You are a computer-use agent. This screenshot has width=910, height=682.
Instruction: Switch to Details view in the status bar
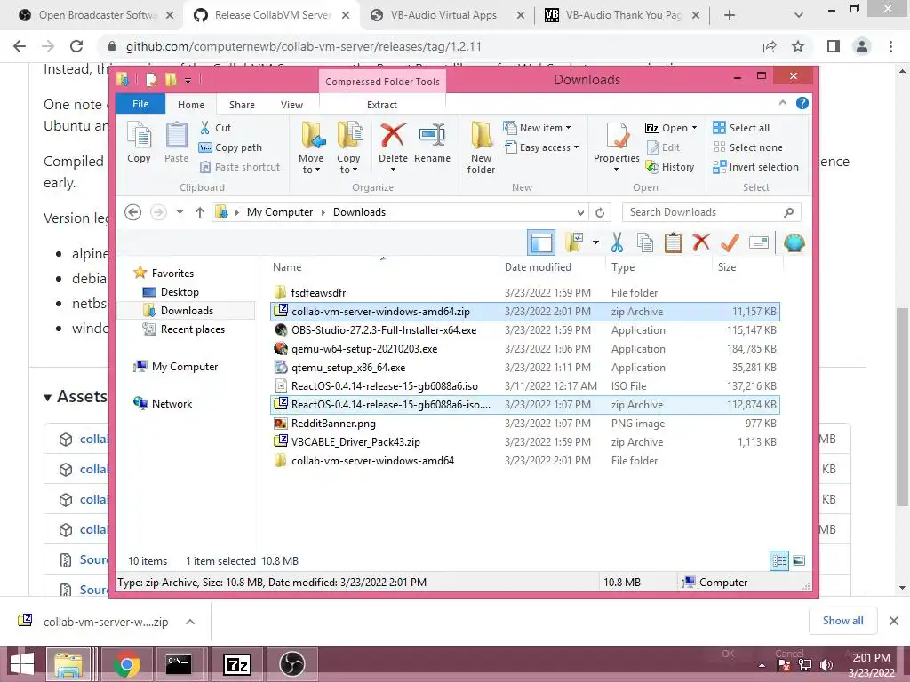tap(778, 560)
